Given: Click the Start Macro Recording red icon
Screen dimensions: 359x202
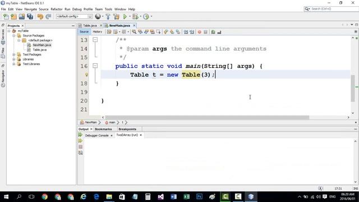Looking at the screenshot, I should click(200, 32).
